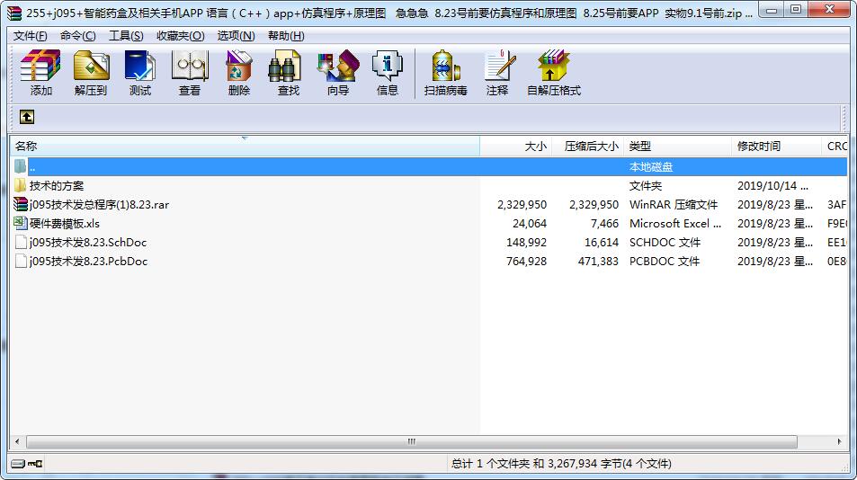The image size is (857, 480).
Task: Click the Comment (注释) toolbar icon
Action: click(x=498, y=73)
